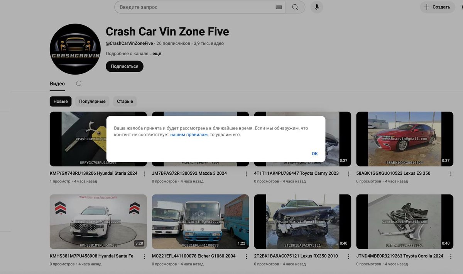Click title JTND4MBE0R3219263 Toyota Corolla 2024
Viewport: 463px width, 274px height.
[x=400, y=256]
